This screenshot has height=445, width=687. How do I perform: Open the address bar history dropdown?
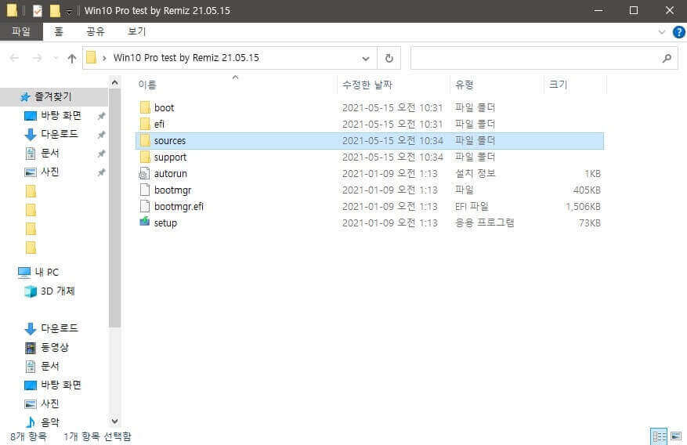365,58
